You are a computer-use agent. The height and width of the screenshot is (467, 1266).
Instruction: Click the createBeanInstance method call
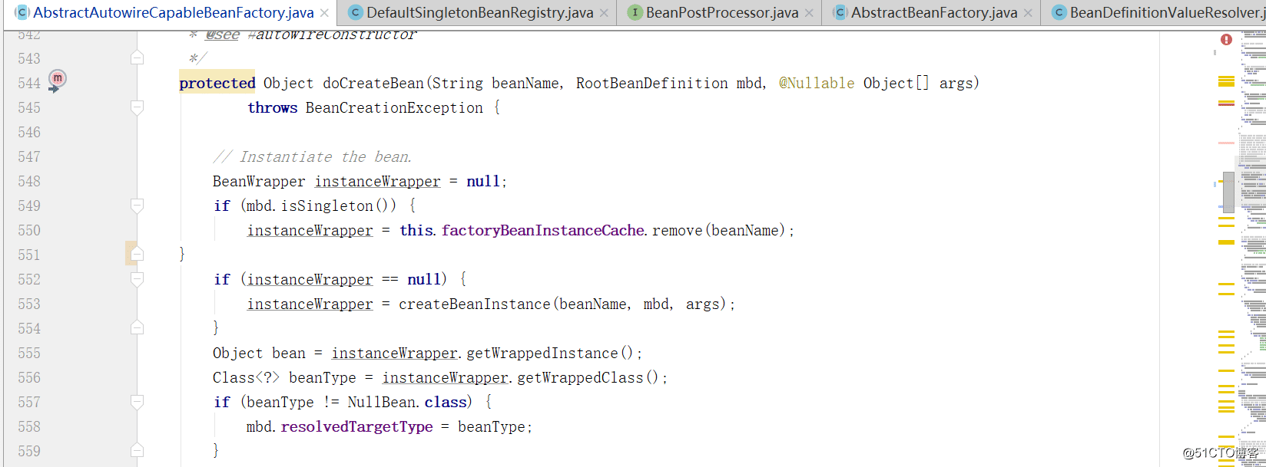[x=474, y=304]
